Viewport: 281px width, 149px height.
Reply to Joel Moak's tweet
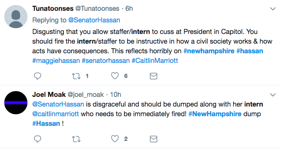point(37,139)
